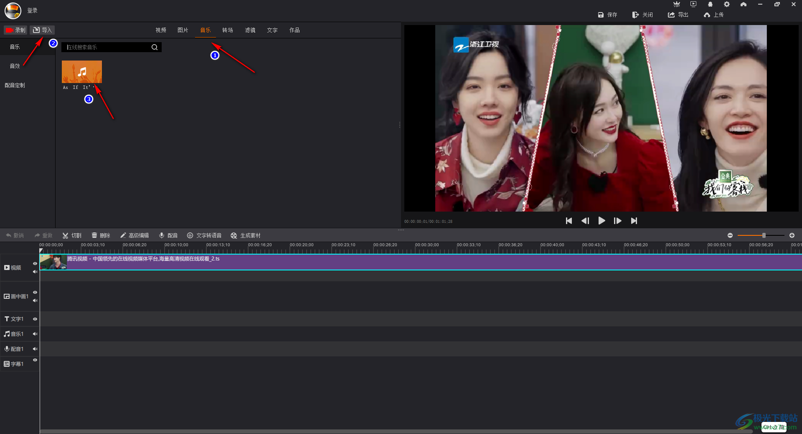This screenshot has width=802, height=434.
Task: Export the video with 导出
Action: click(678, 15)
